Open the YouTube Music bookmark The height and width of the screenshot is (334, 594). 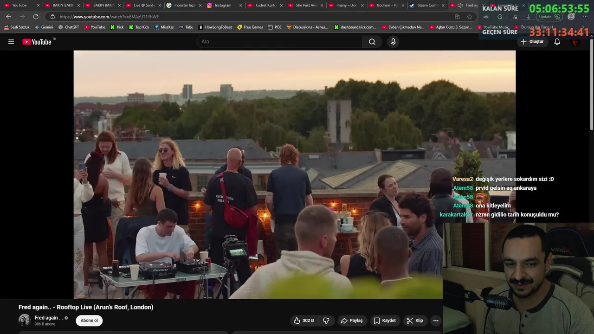(493, 27)
